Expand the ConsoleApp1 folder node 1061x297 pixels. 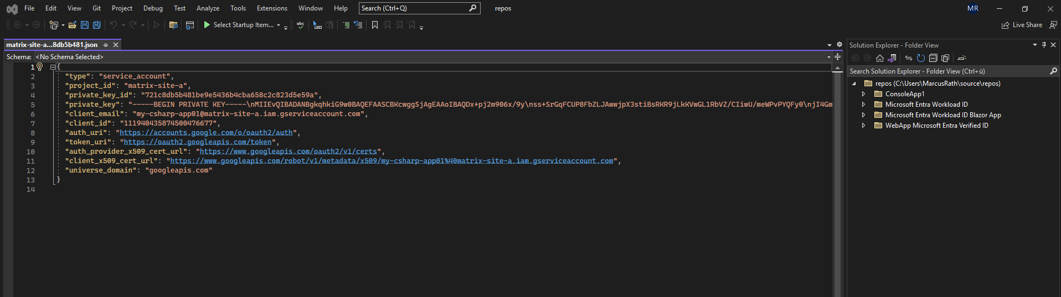(863, 94)
